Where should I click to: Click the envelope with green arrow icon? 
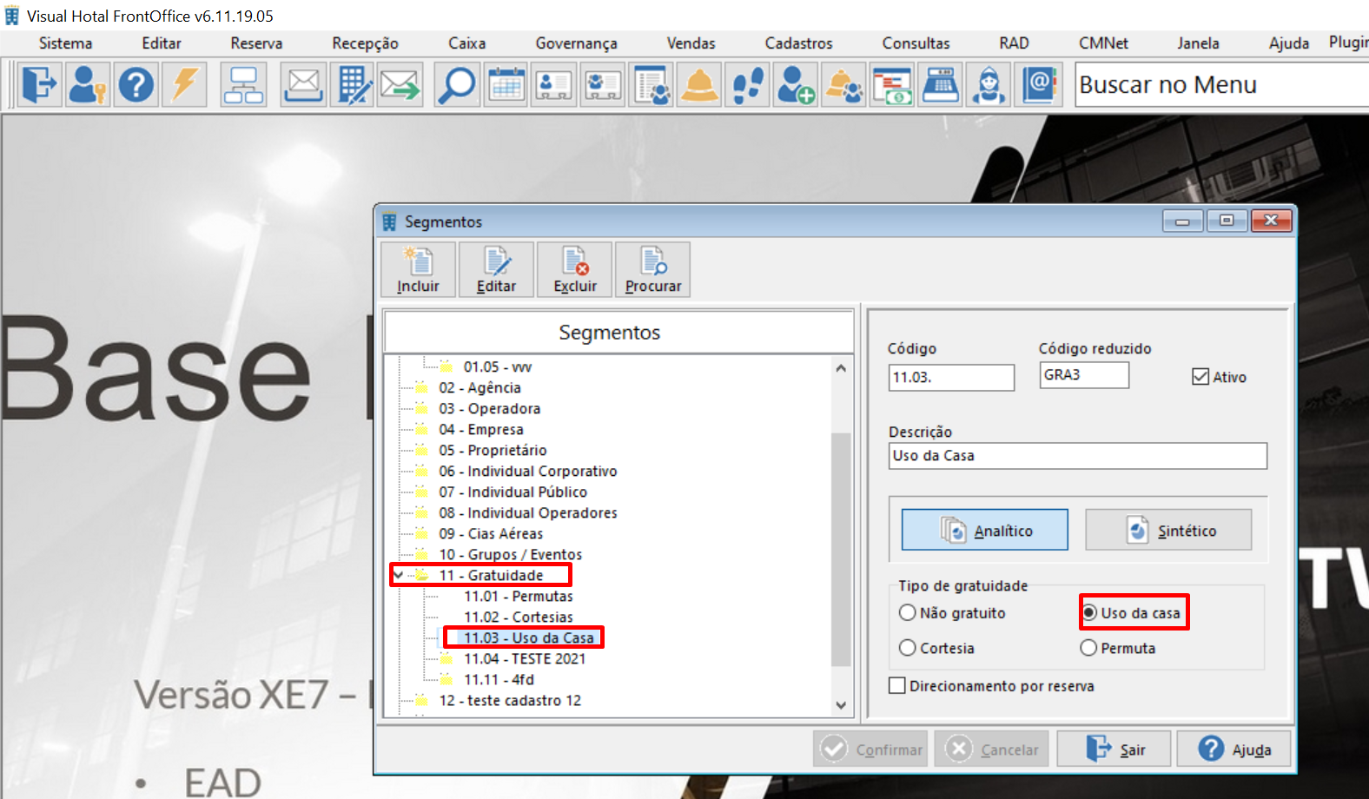tap(400, 85)
